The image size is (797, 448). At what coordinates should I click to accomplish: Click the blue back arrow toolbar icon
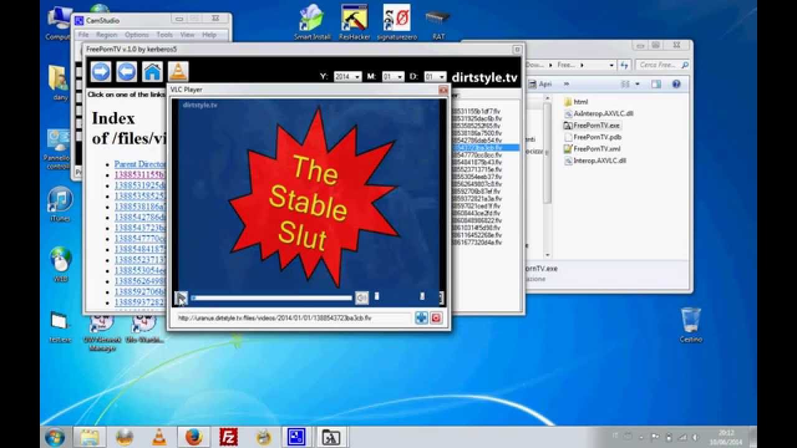(126, 72)
